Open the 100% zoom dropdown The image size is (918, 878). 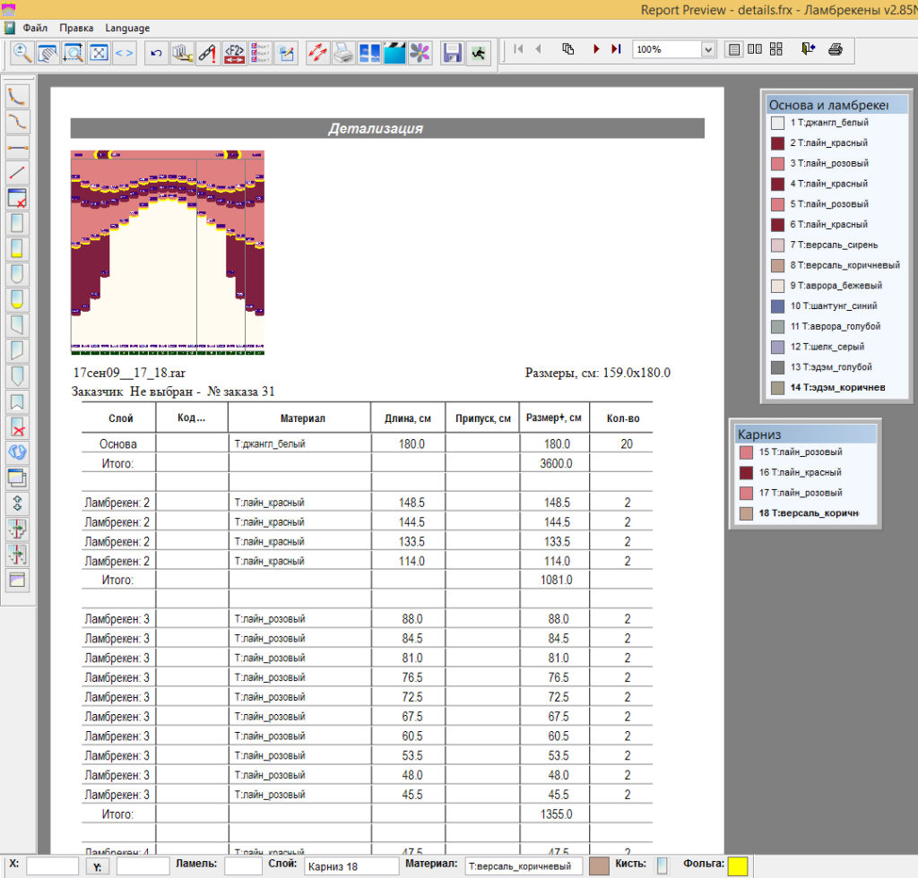708,49
